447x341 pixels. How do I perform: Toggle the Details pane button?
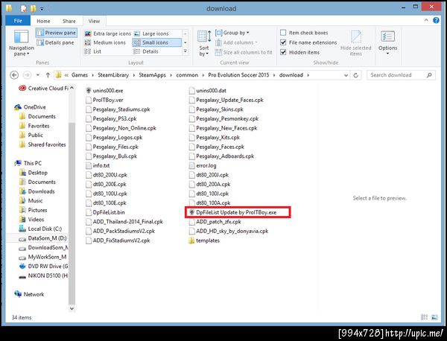point(56,42)
